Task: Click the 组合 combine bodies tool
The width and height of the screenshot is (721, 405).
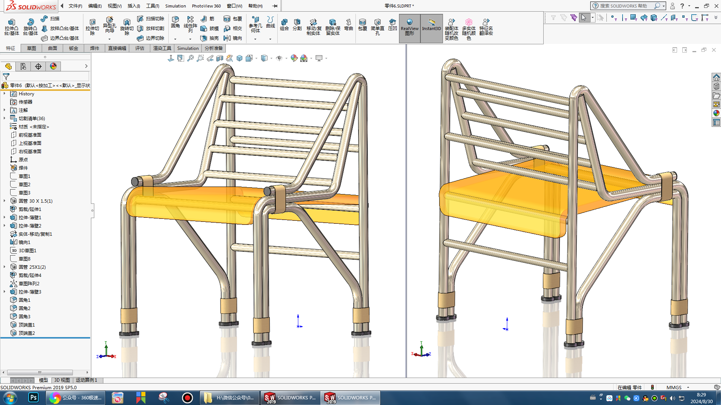Action: [284, 24]
